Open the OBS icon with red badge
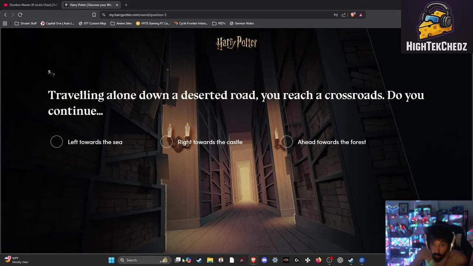Screen dimensions: 473x266 329,260
